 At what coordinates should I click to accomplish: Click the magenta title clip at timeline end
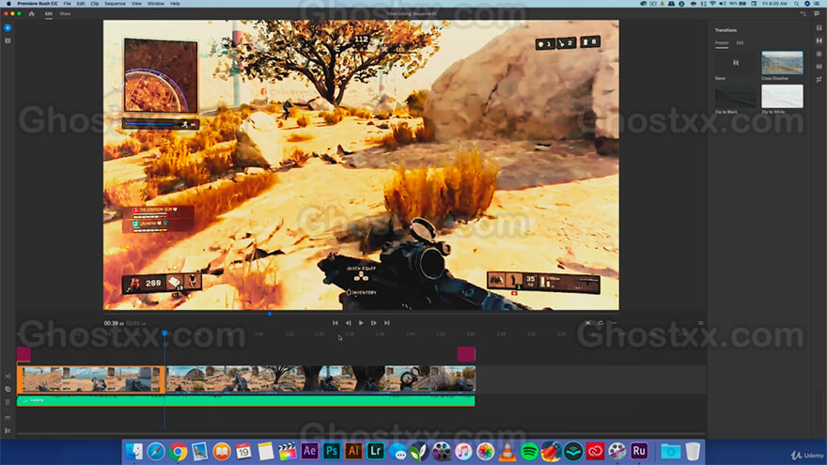(466, 354)
